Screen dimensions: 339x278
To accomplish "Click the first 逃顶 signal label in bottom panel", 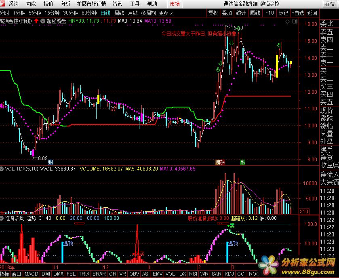I will pos(68,243).
